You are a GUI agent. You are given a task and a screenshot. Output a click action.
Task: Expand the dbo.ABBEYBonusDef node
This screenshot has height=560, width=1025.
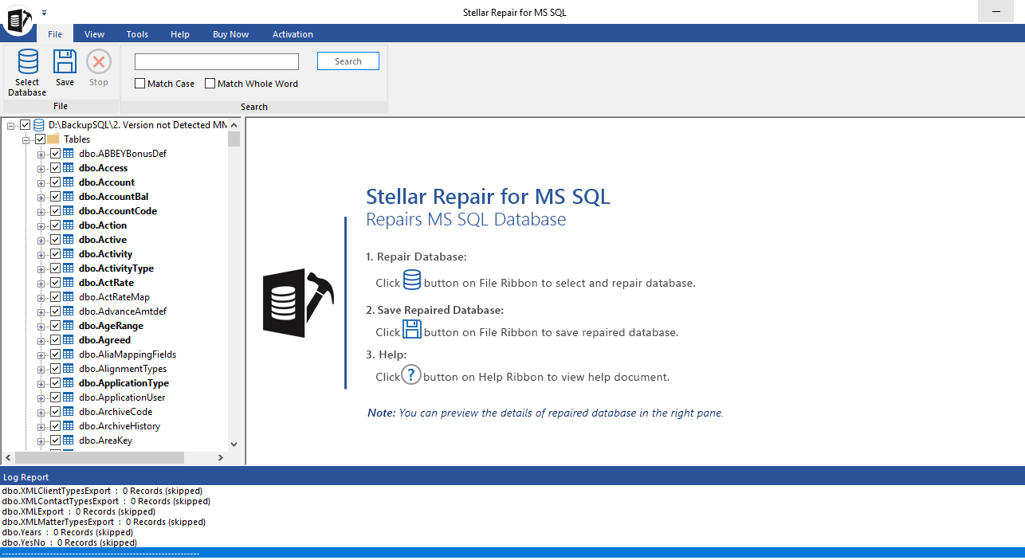41,154
